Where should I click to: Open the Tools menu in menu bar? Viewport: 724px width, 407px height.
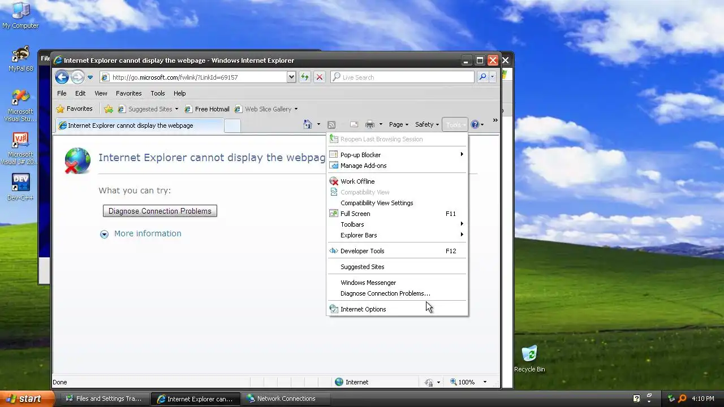(158, 93)
